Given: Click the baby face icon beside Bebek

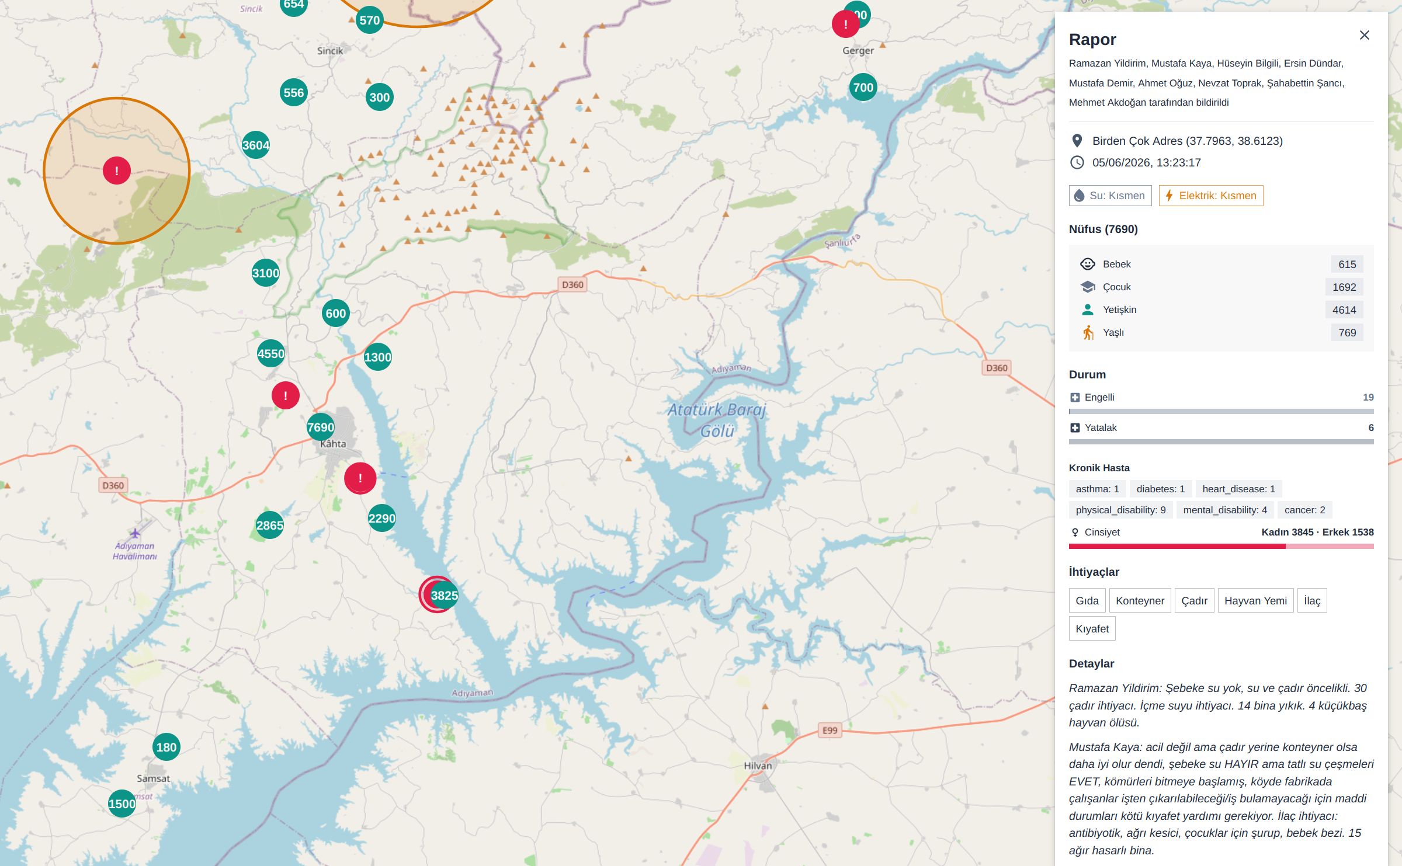Looking at the screenshot, I should pos(1087,264).
